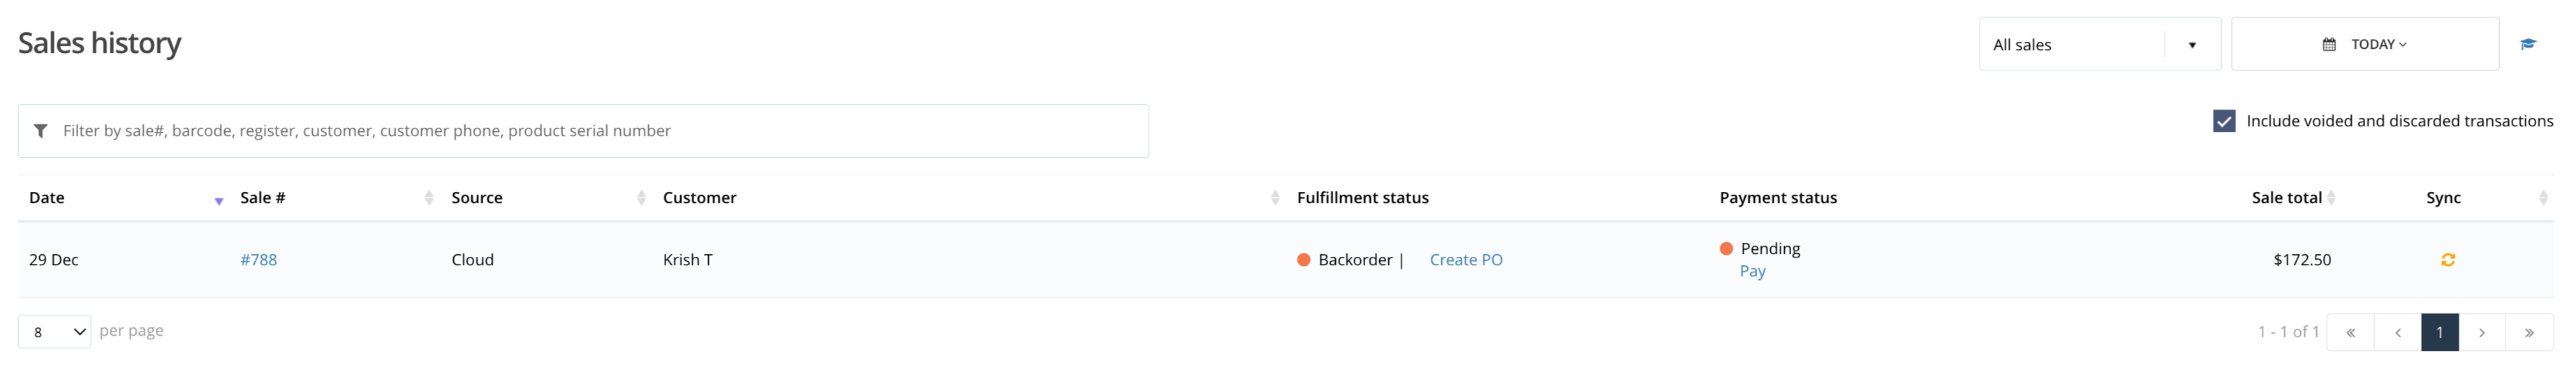This screenshot has height=372, width=2576.
Task: Sort by the Sale # column header
Action: 263,198
